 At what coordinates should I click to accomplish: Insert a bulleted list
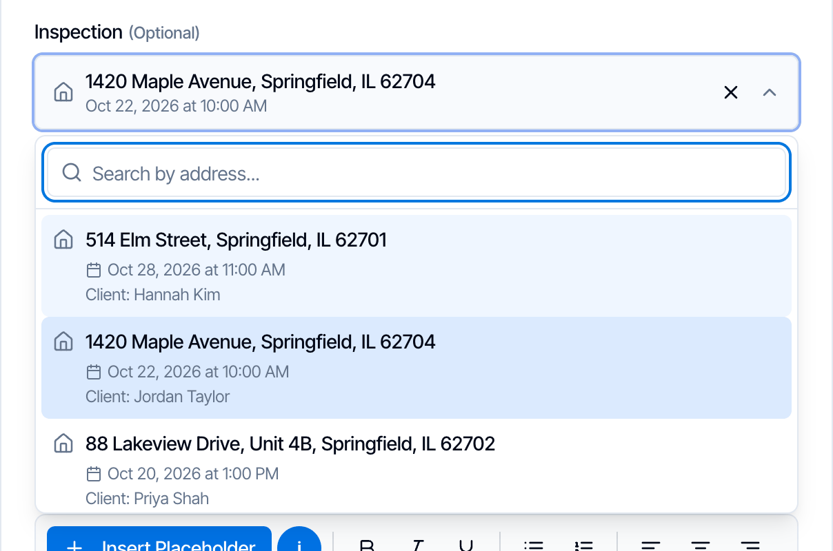click(534, 545)
